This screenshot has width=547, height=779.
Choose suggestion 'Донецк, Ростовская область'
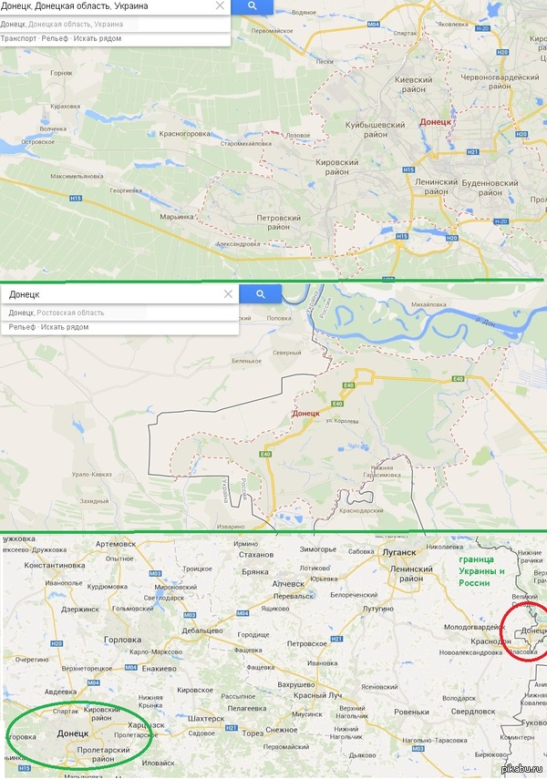[57, 313]
